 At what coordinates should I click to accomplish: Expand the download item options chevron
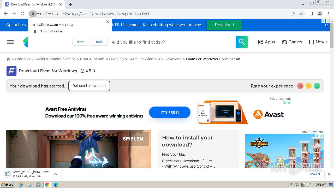[x=55, y=174]
